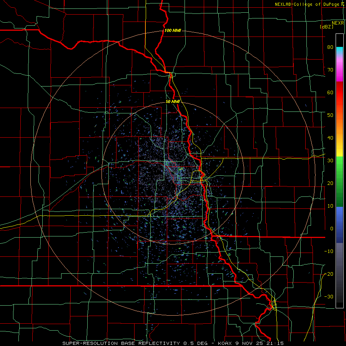Click the 50 NMI range ring label

pos(173,101)
